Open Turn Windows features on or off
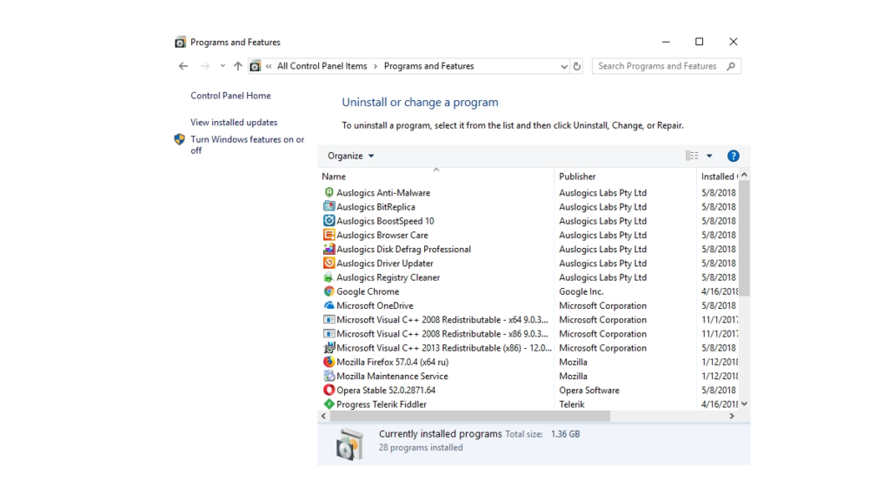Screen dimensions: 890x501 (x=248, y=145)
